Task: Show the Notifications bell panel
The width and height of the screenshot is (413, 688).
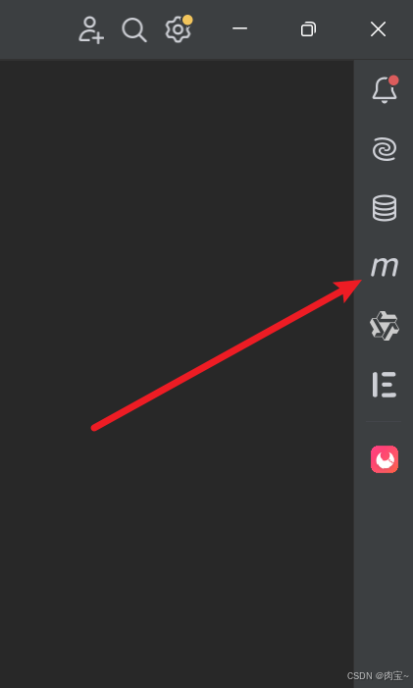Action: (385, 89)
